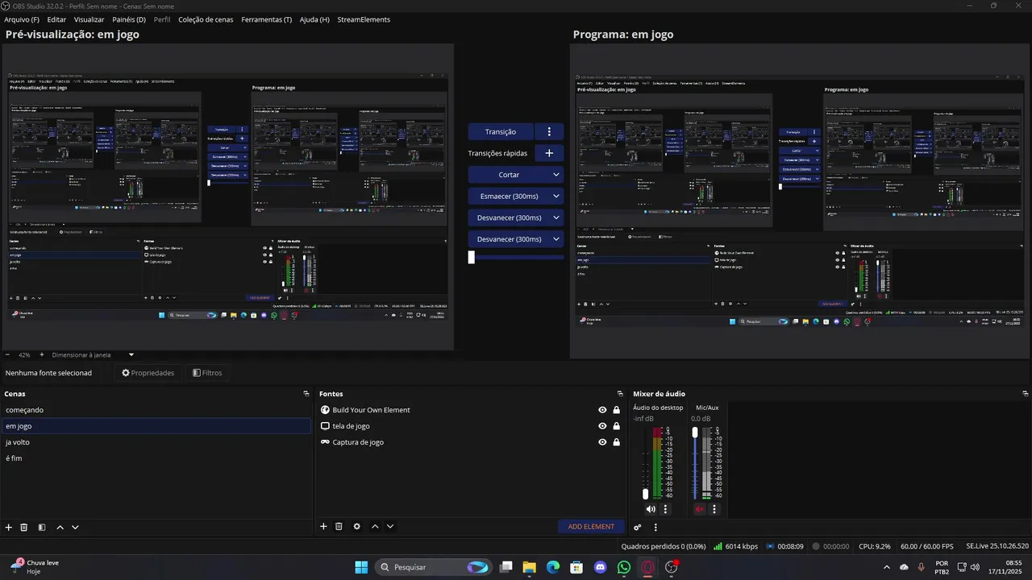This screenshot has width=1032, height=580.
Task: Unmute the Mic/Aux channel
Action: (699, 509)
